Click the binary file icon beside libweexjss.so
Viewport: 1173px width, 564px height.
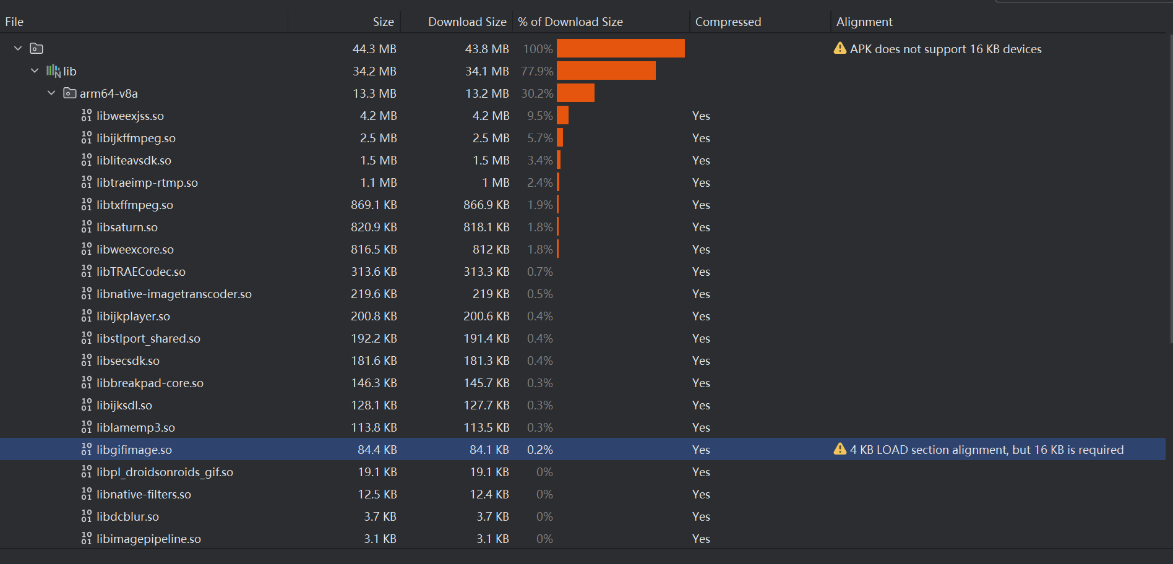(87, 116)
